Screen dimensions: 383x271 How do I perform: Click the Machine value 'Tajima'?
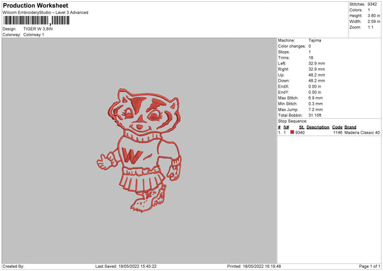tap(315, 40)
